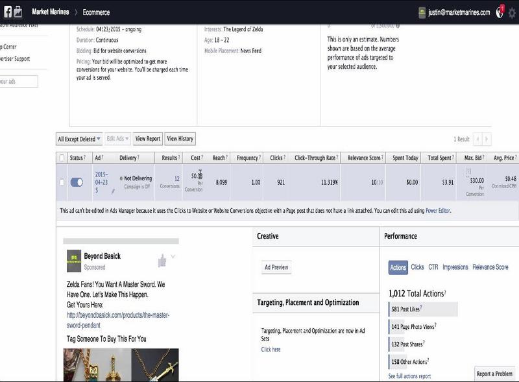Toggle the ad status switch off
519x382 pixels.
tap(77, 182)
